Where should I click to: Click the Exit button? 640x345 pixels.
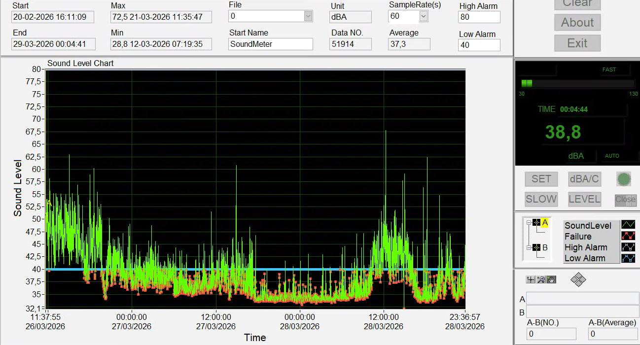(x=577, y=43)
